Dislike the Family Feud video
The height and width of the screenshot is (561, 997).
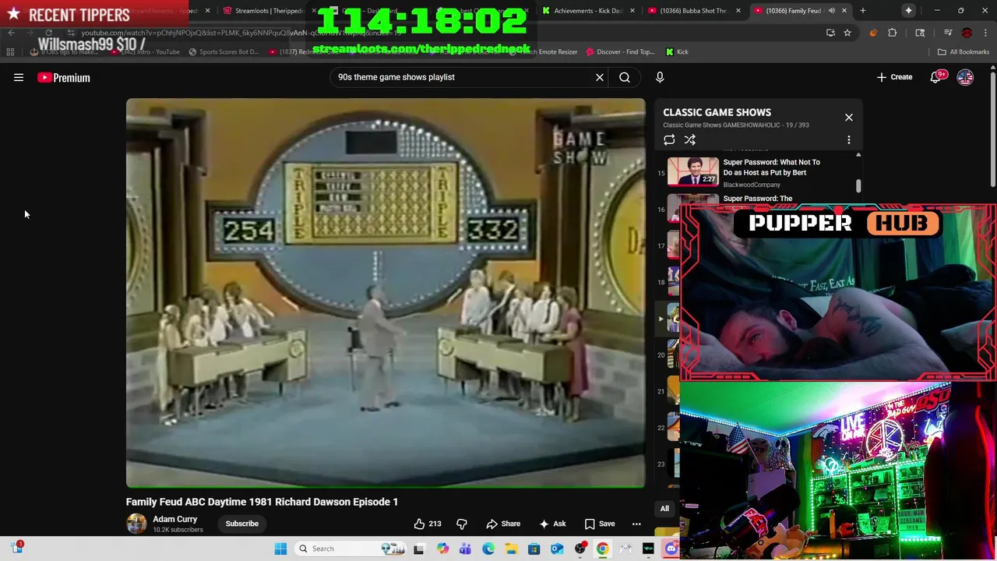(461, 524)
